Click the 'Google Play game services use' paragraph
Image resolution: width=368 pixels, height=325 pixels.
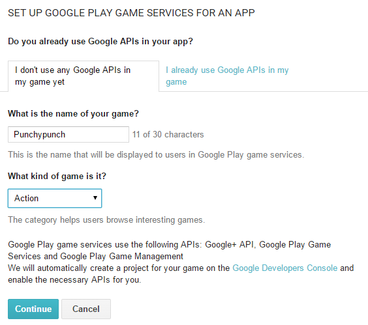169,251
